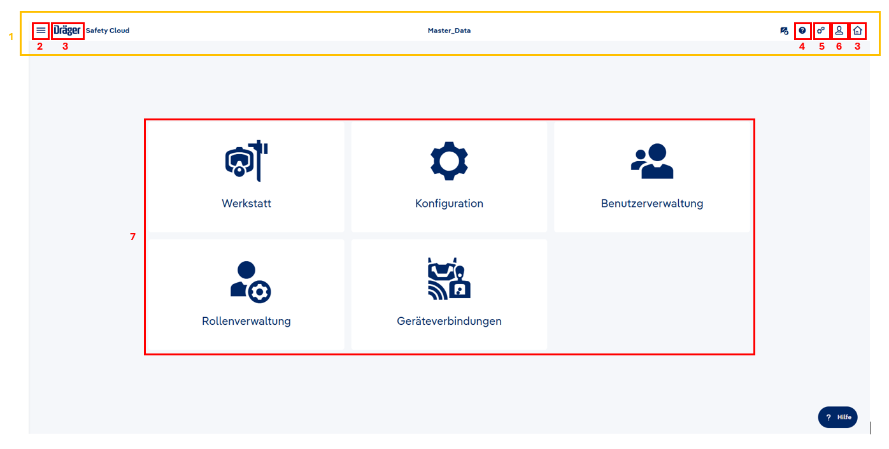Viewport: 889px width, 449px height.
Task: Open the hamburger navigation menu
Action: 41,30
